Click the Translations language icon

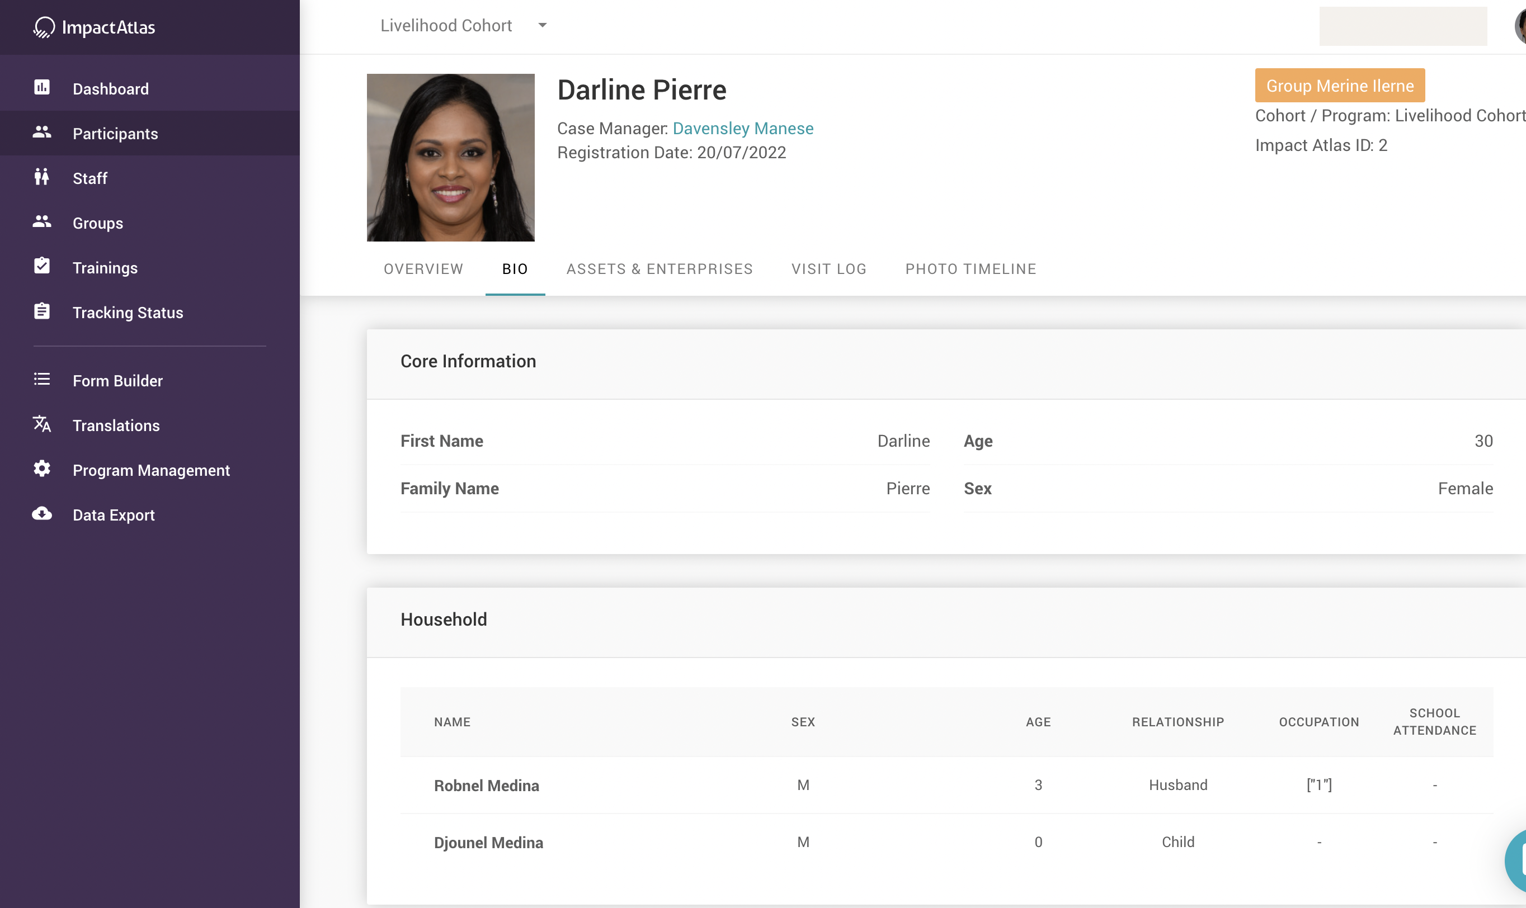[41, 424]
